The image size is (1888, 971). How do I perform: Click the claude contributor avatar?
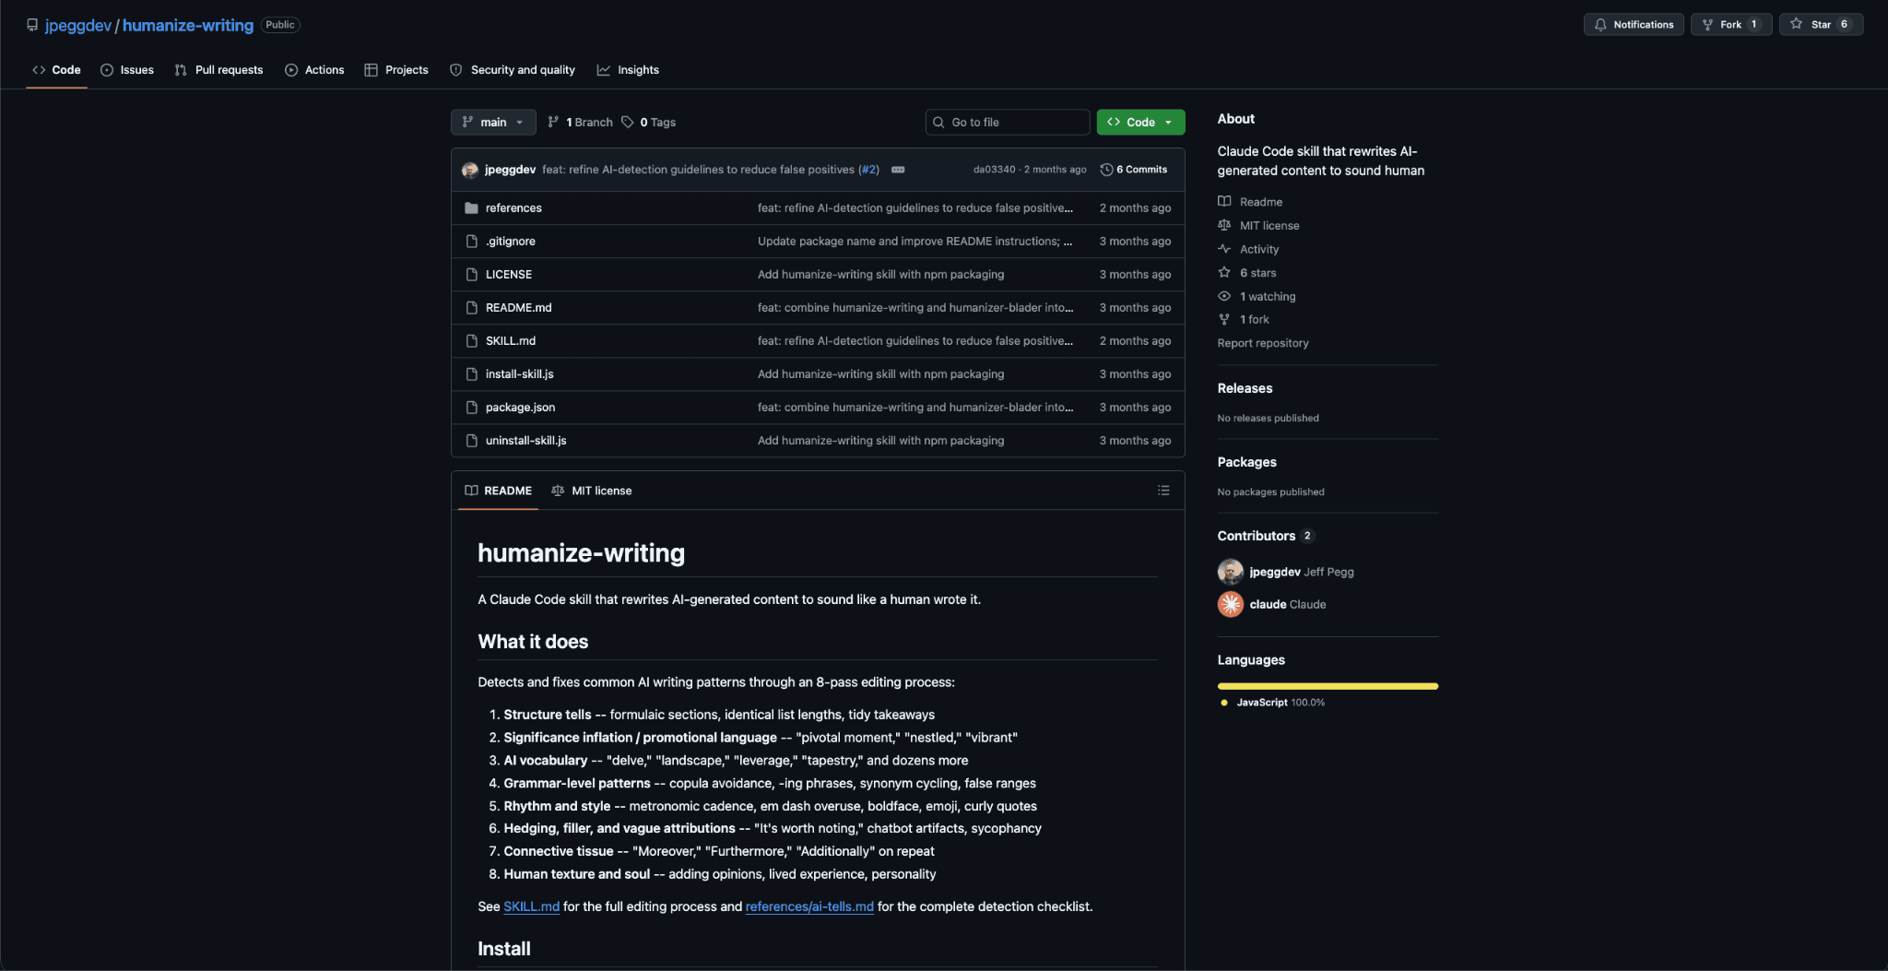coord(1230,604)
